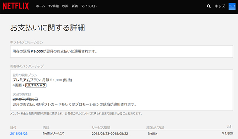Click the お客様のメンバーシップ section label

pos(27,66)
